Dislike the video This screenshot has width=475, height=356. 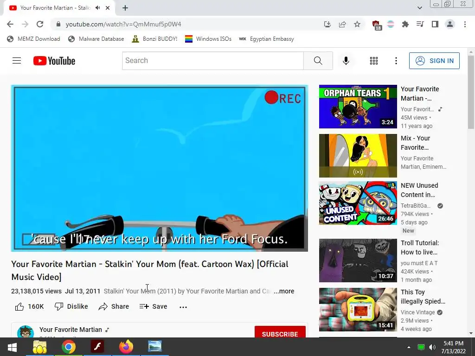tap(71, 307)
